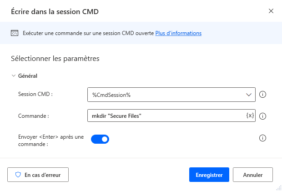Click the CMD terminal icon in info banner
282x191 pixels.
15,33
